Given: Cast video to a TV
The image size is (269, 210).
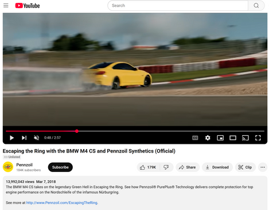Looking at the screenshot, I should click(245, 138).
